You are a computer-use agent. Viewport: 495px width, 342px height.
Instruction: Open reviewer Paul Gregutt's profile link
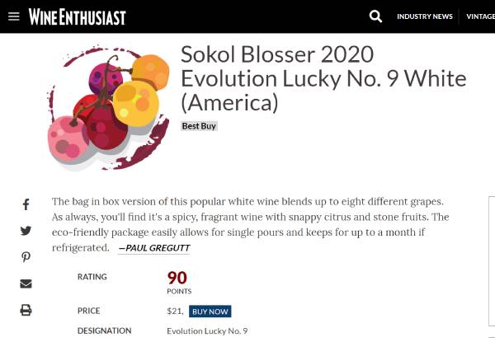point(154,248)
